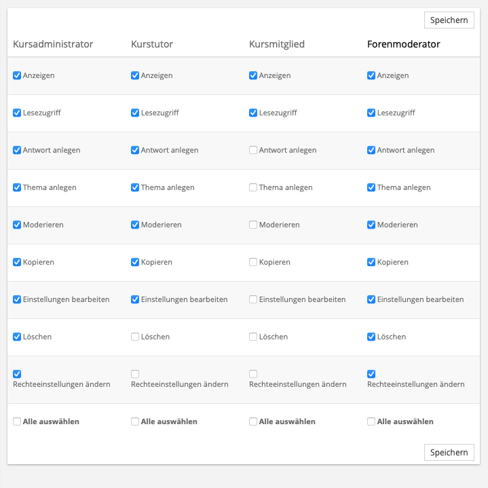Uncheck Moderieren for Forenmoderator
Screen dimensions: 488x488
click(371, 225)
